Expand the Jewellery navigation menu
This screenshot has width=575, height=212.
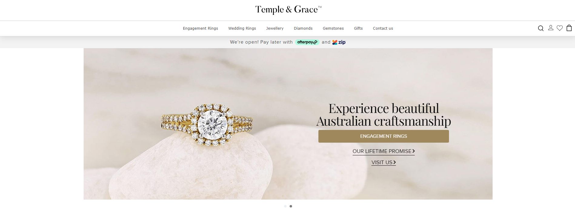[275, 28]
